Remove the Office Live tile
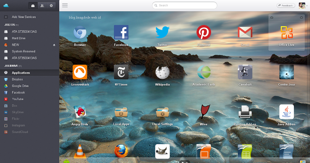Image resolution: width=310 pixels, height=163 pixels. tap(301, 18)
